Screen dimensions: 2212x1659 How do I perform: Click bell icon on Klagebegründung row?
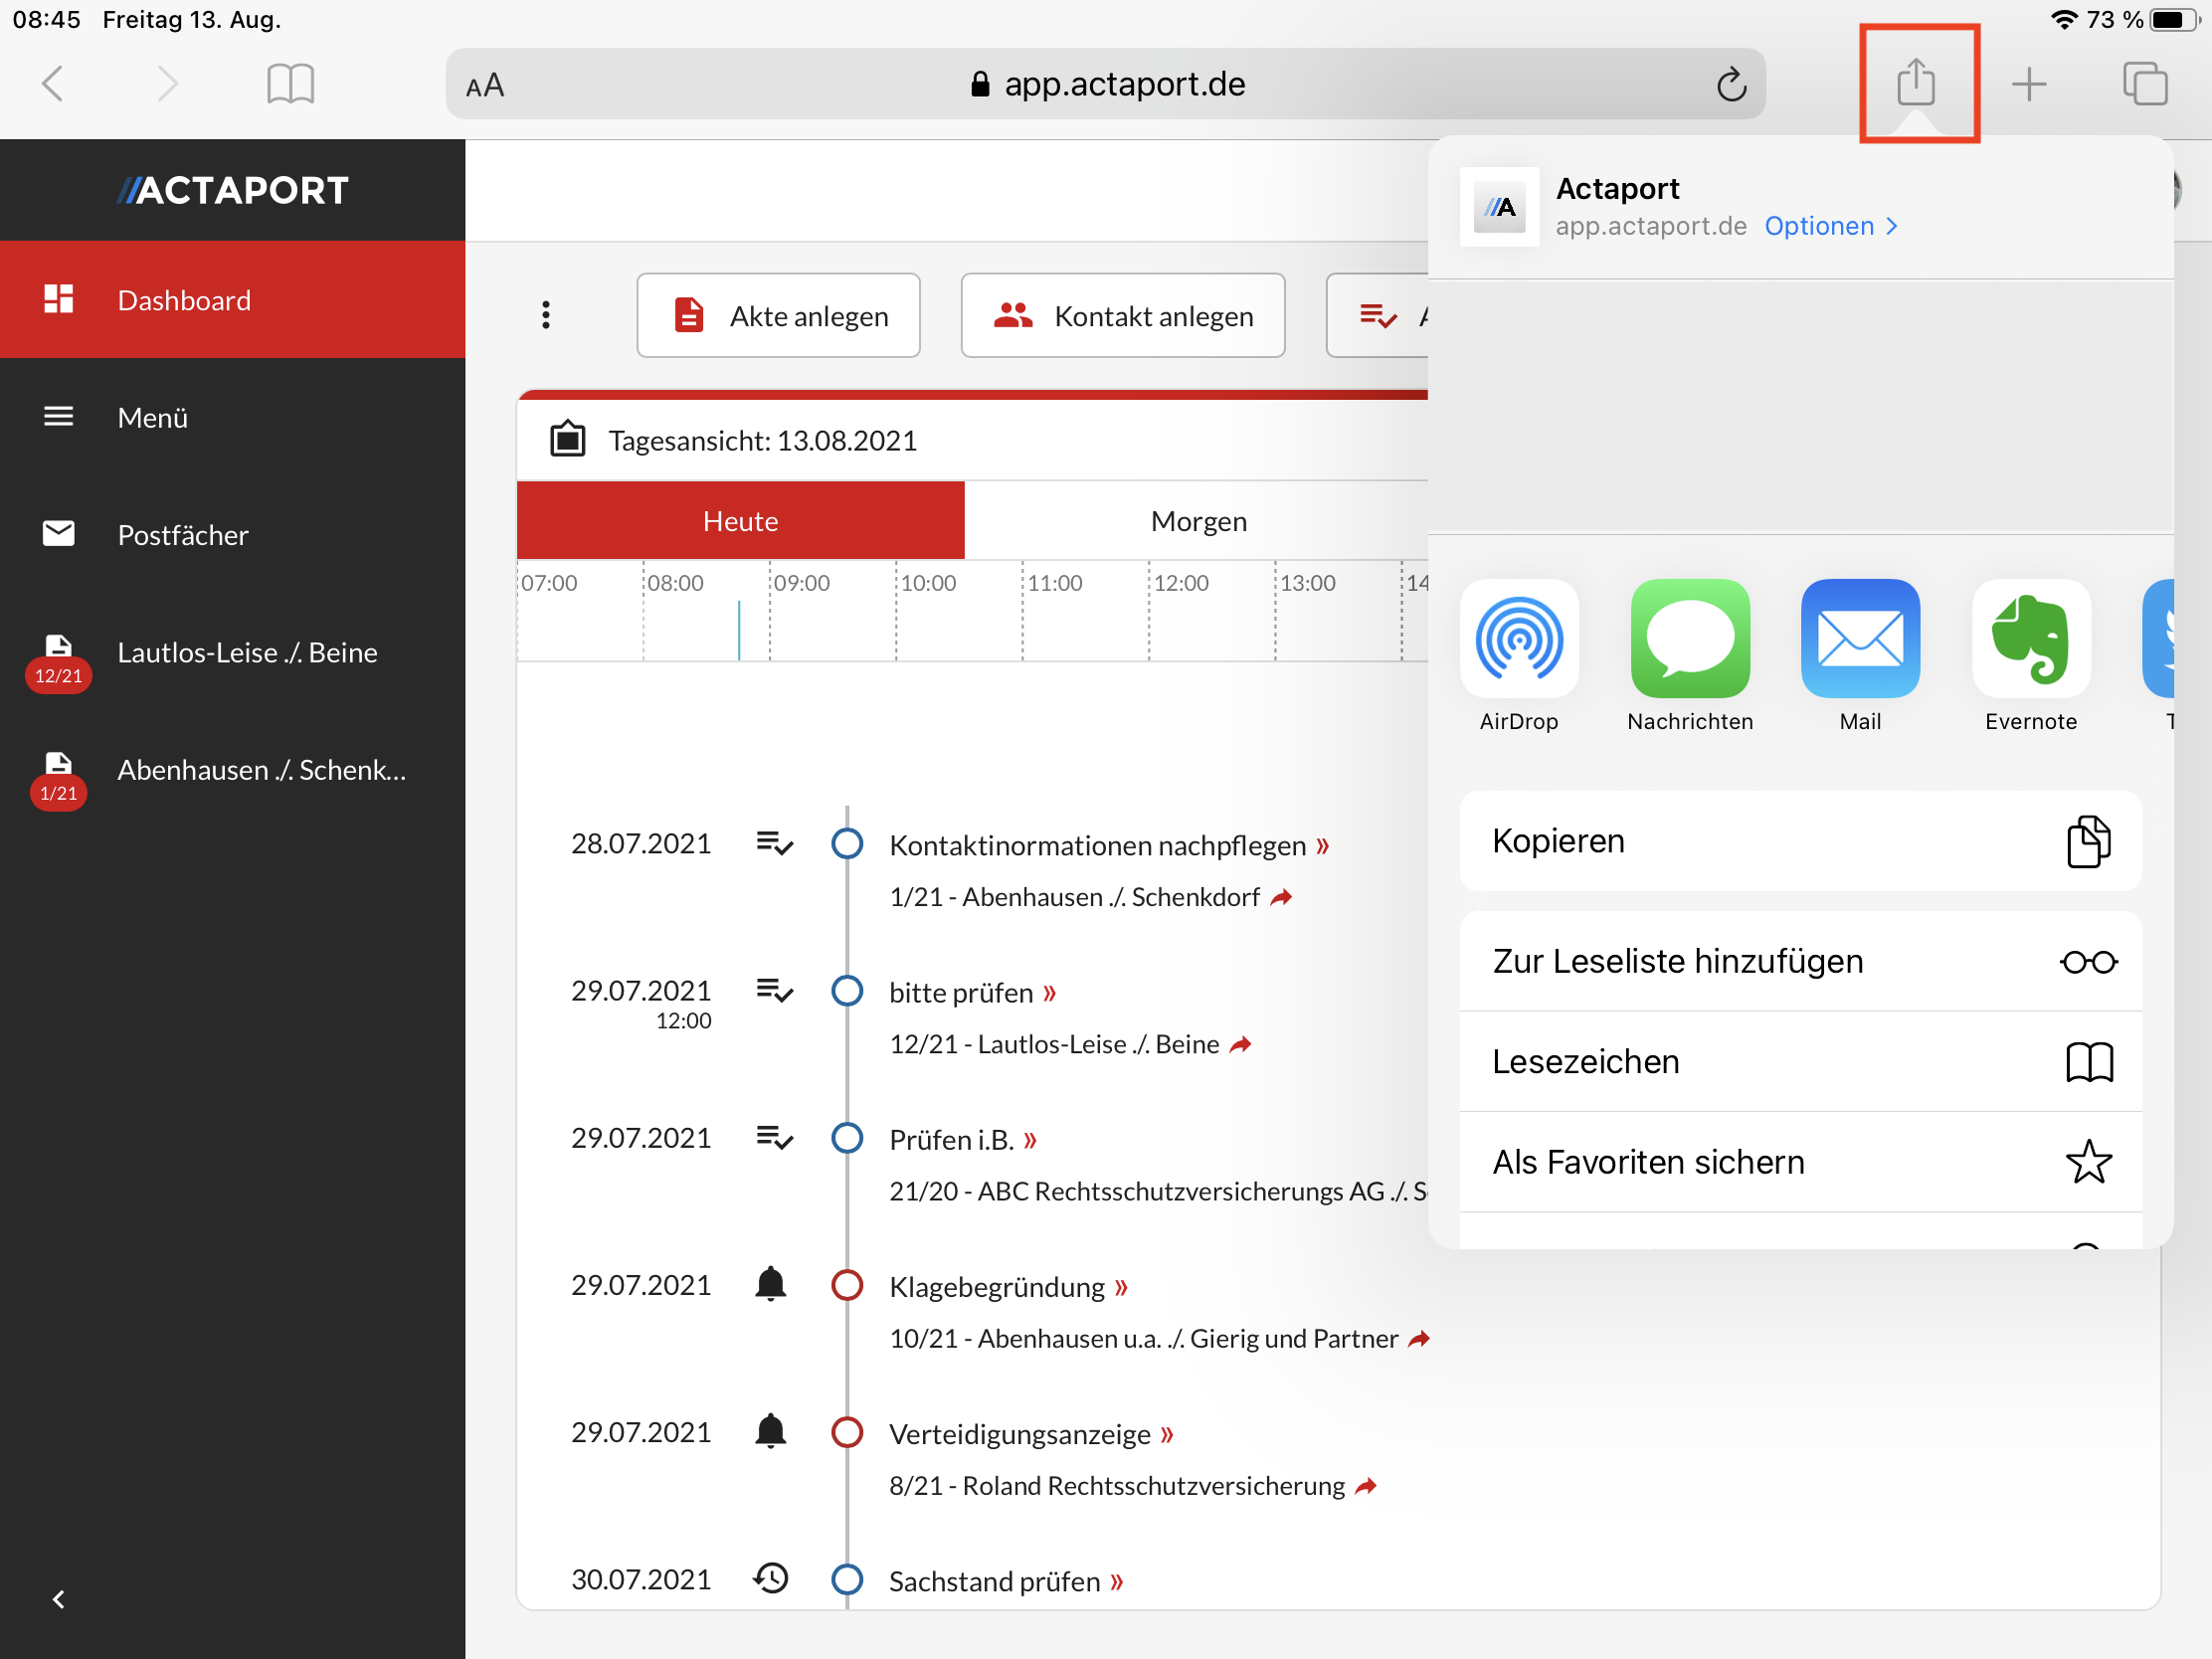770,1284
